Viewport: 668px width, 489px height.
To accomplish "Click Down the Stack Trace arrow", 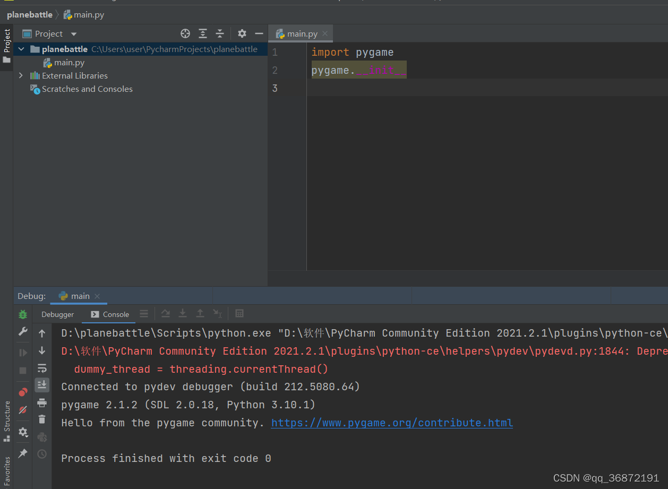I will (x=42, y=350).
